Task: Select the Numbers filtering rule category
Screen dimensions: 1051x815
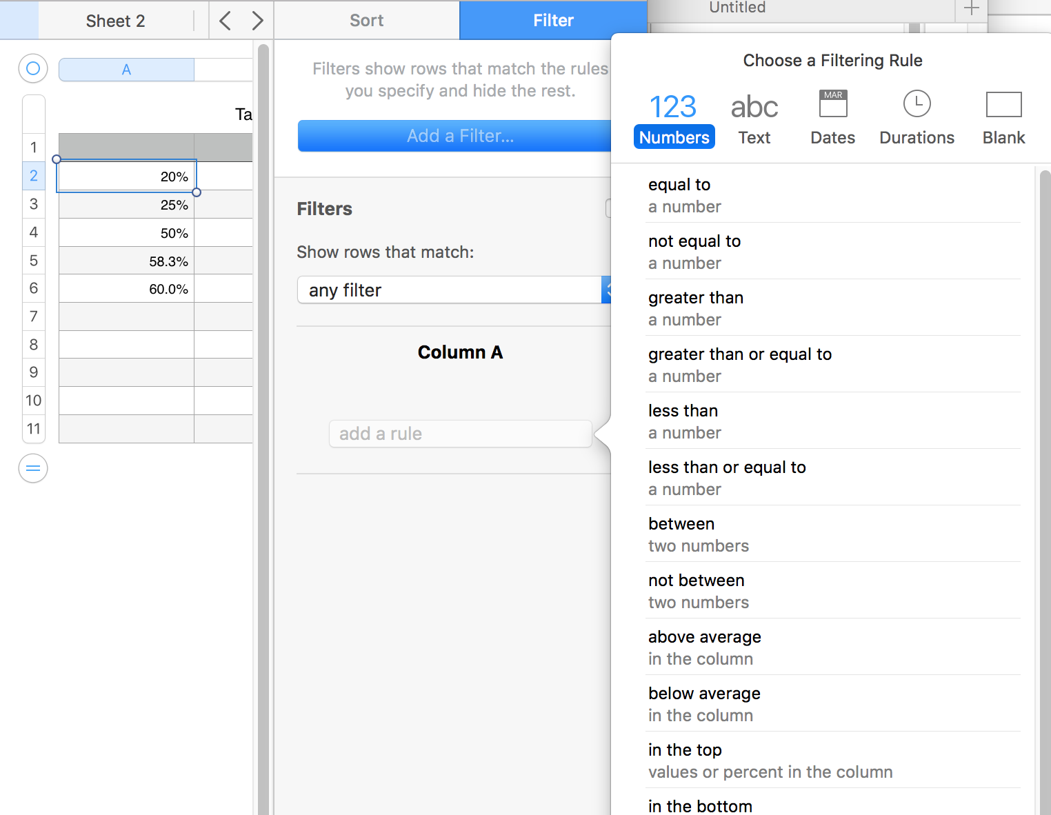Action: click(x=674, y=117)
